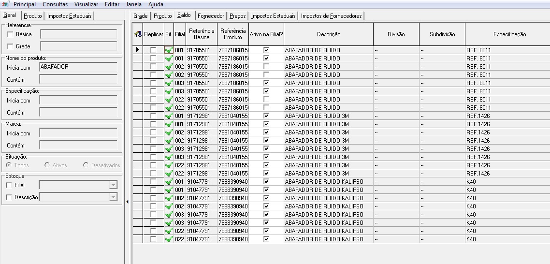The width and height of the screenshot is (550, 264).
Task: Tick Replicar checkbox in the pointer-marked row
Action: (153, 50)
